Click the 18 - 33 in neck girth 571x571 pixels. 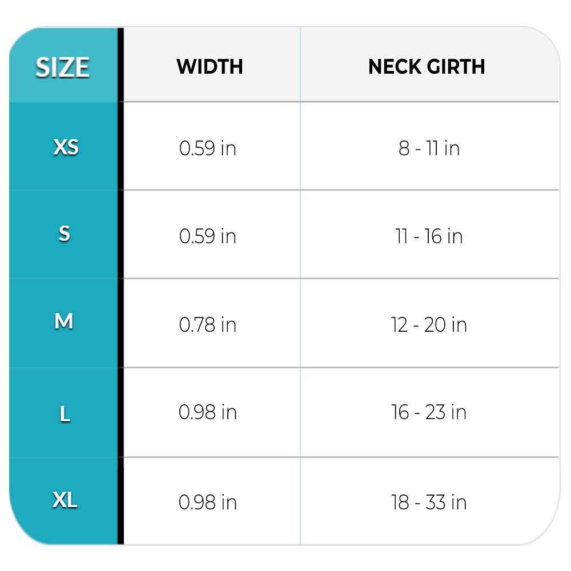(429, 502)
